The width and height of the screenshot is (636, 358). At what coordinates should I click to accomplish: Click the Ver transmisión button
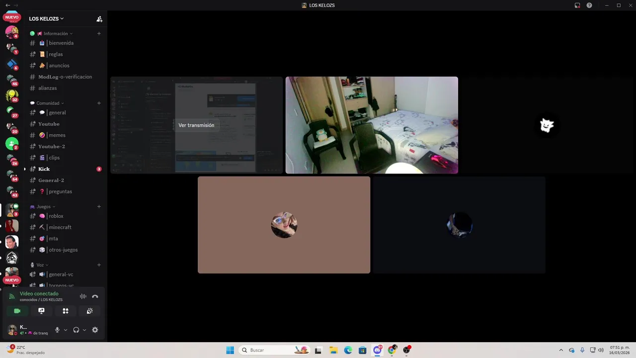[x=196, y=125]
